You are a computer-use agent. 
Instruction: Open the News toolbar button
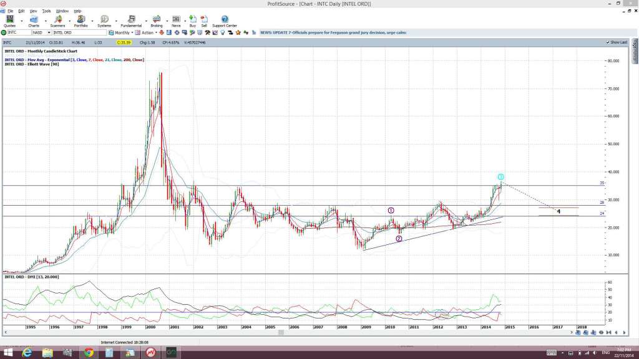(x=176, y=21)
